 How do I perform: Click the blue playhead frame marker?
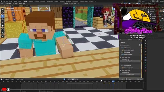point(113,81)
